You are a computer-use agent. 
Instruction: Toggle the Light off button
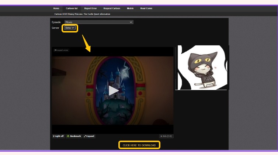tap(58, 136)
